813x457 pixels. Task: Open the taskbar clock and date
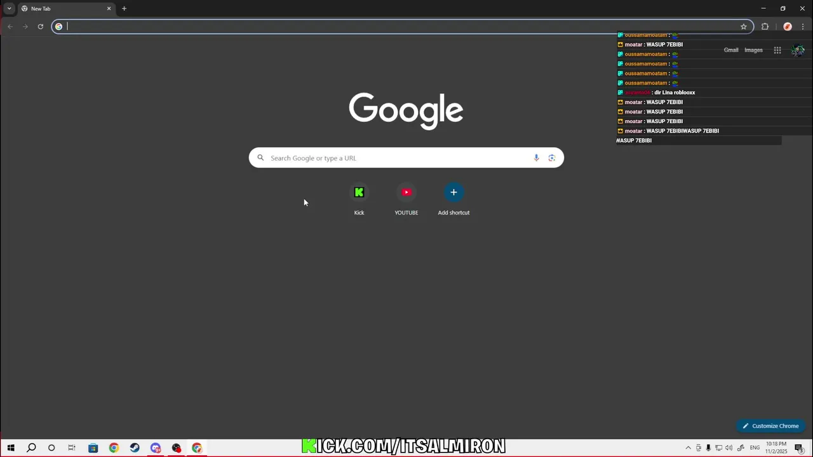pos(776,448)
